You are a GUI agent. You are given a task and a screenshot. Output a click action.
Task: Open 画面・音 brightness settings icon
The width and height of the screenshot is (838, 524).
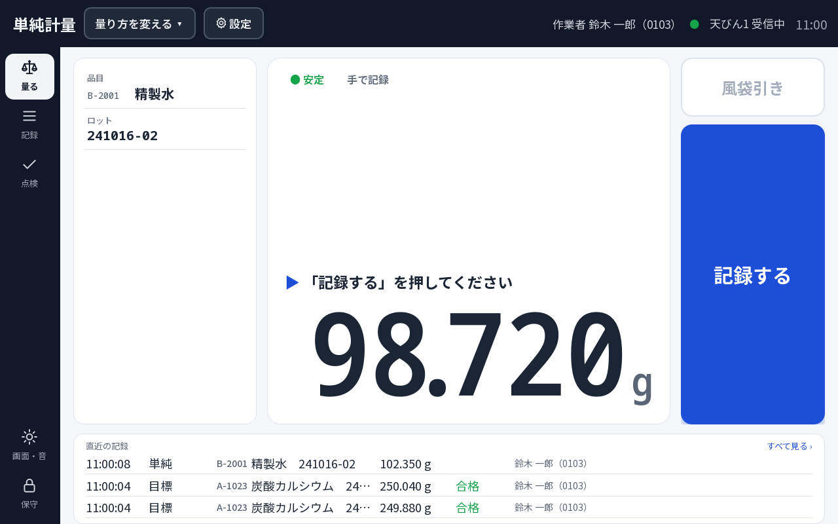click(x=29, y=445)
